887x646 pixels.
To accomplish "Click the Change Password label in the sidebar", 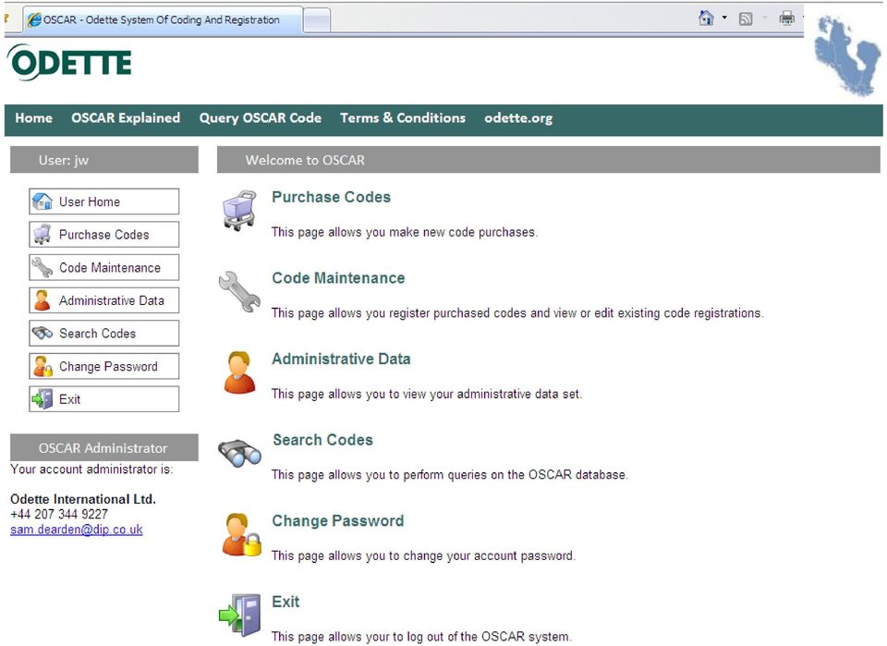I will pyautogui.click(x=108, y=366).
